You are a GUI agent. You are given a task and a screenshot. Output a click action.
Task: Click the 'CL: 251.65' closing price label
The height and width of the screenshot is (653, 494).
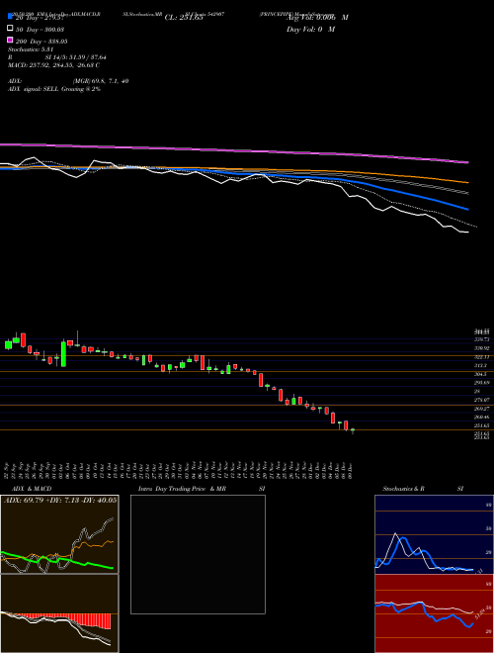(184, 18)
